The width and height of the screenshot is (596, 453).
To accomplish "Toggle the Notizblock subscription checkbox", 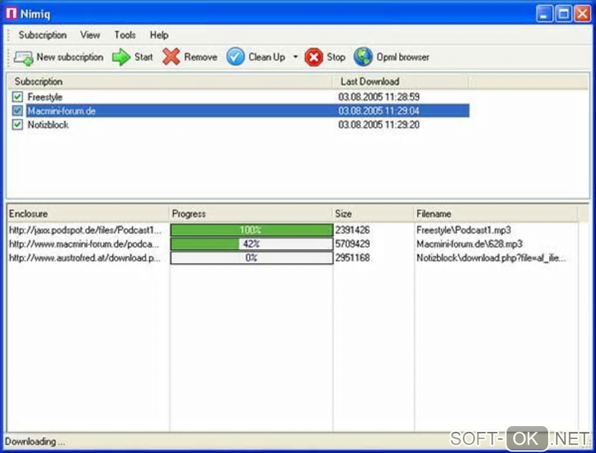I will click(17, 125).
